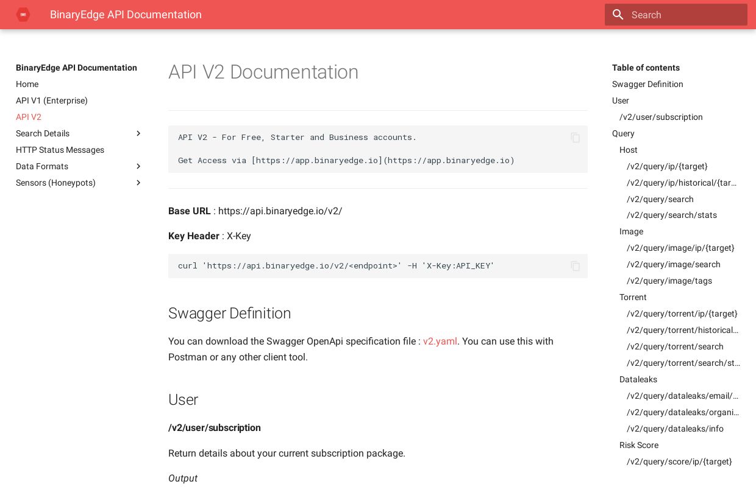756x487 pixels.
Task: Click the Base URL line text
Action: pos(255,211)
